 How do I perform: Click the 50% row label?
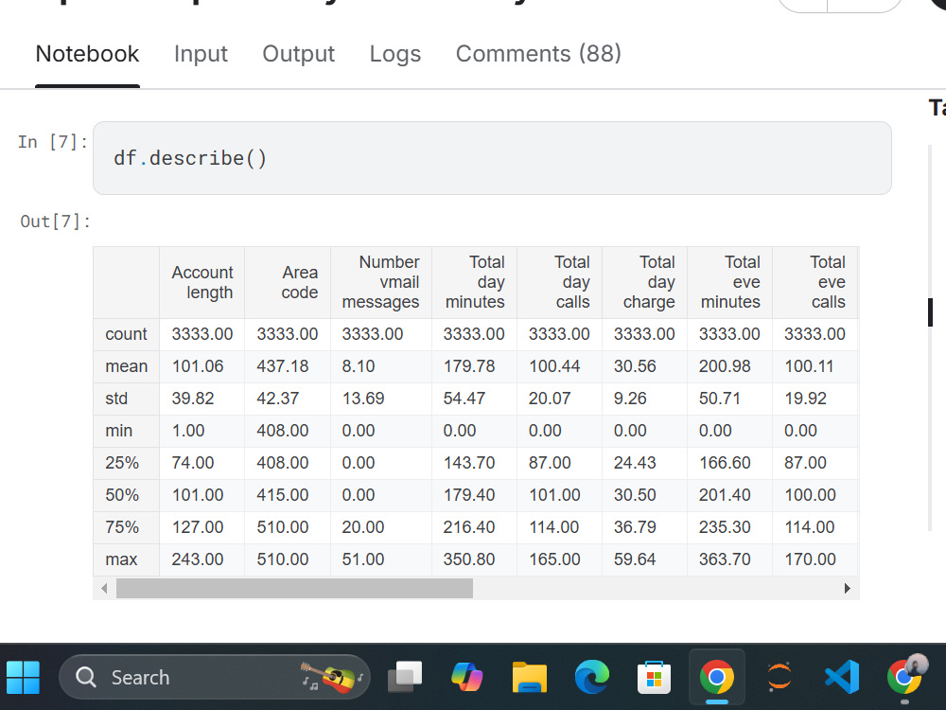122,495
